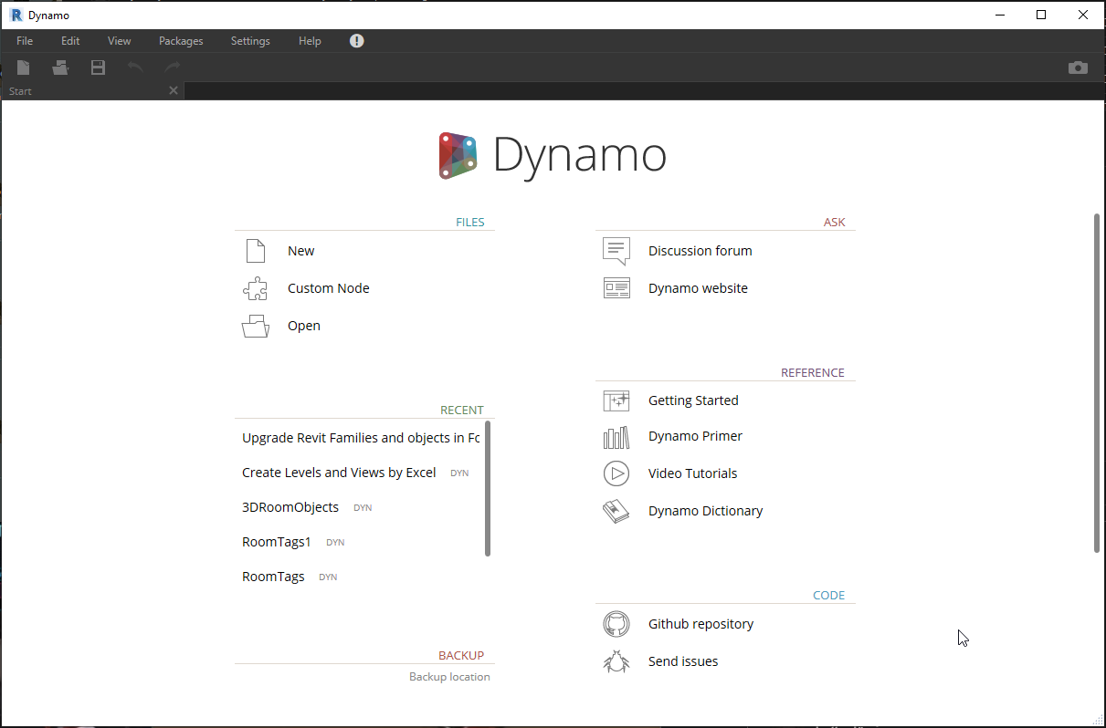Click the Dynamo Dictionary book icon

click(x=616, y=511)
